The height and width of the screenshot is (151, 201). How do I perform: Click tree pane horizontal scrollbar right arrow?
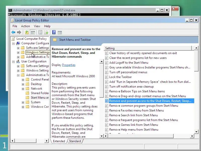click(47, 141)
